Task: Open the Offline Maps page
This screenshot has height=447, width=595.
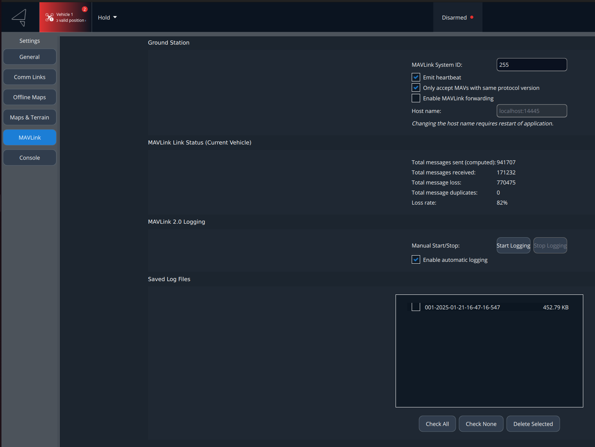Action: click(30, 97)
